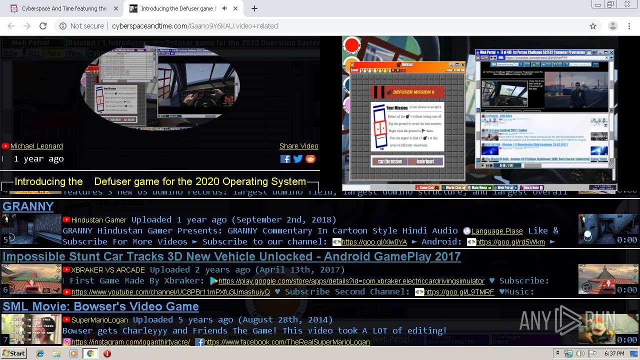Image resolution: width=640 pixels, height=360 pixels.
Task: Share the video on Reddit
Action: click(310, 159)
